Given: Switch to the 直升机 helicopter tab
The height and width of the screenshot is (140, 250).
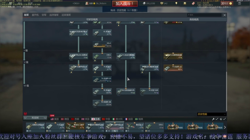Looking at the screenshot, I should tap(35, 15).
